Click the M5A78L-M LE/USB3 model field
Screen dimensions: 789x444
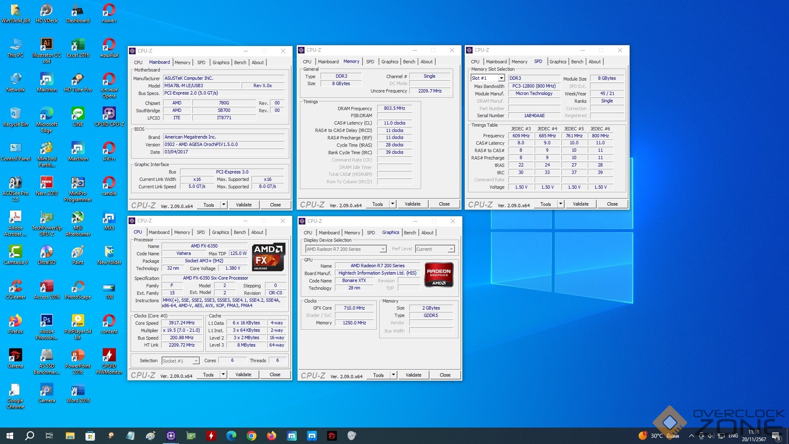[201, 86]
